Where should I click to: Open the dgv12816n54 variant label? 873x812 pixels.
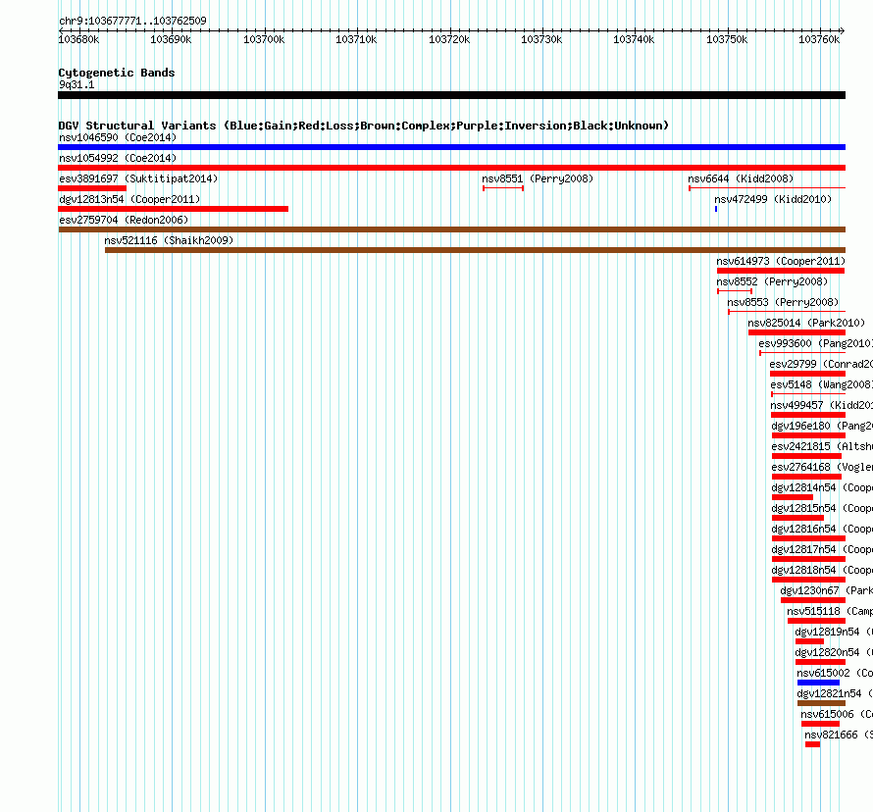click(x=822, y=529)
